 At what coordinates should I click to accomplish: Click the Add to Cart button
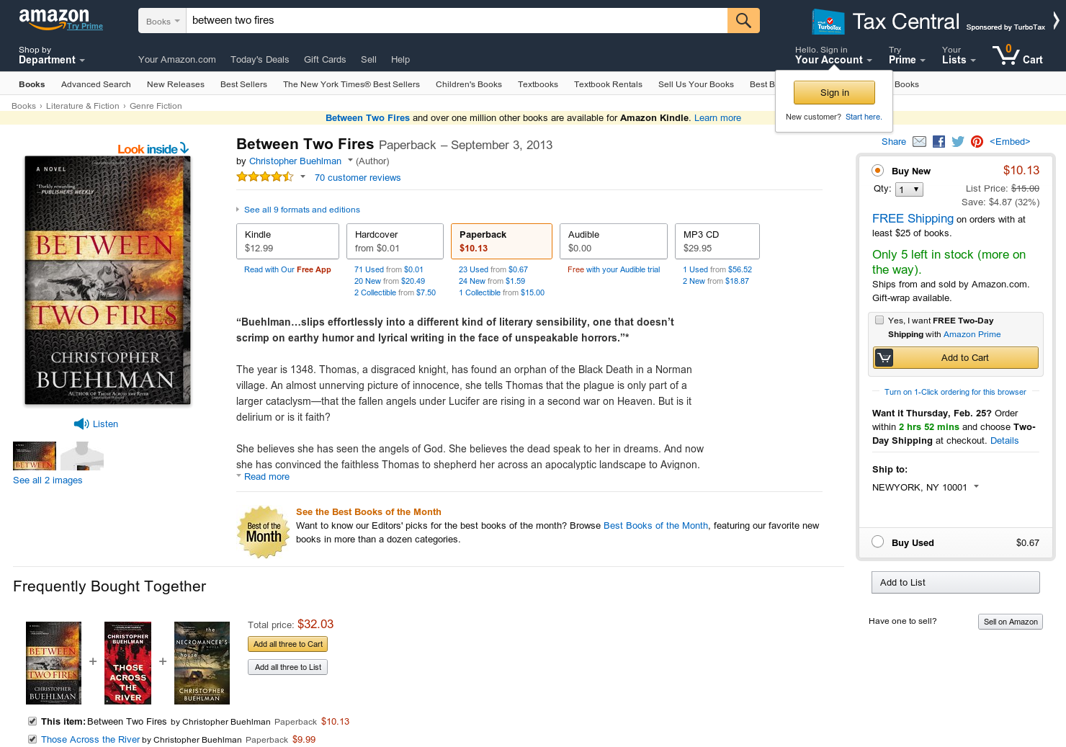(x=956, y=357)
